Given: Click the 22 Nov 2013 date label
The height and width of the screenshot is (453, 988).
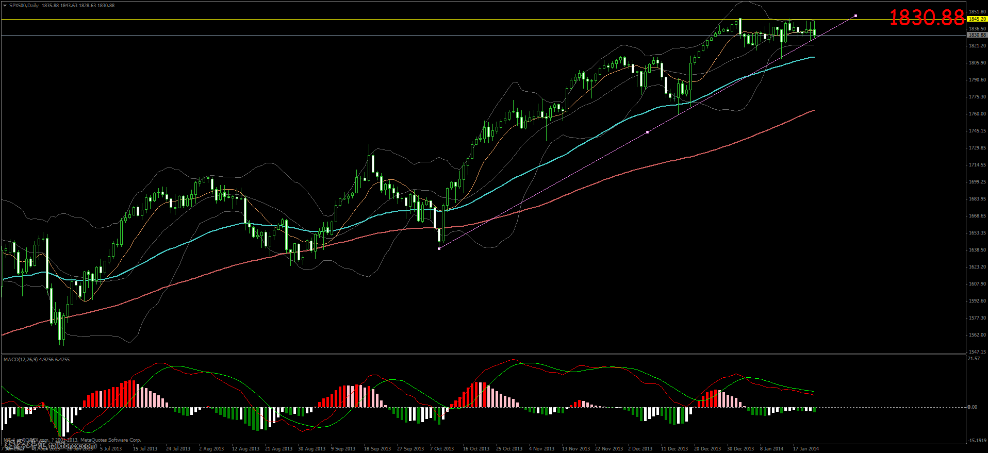Looking at the screenshot, I should [x=609, y=448].
